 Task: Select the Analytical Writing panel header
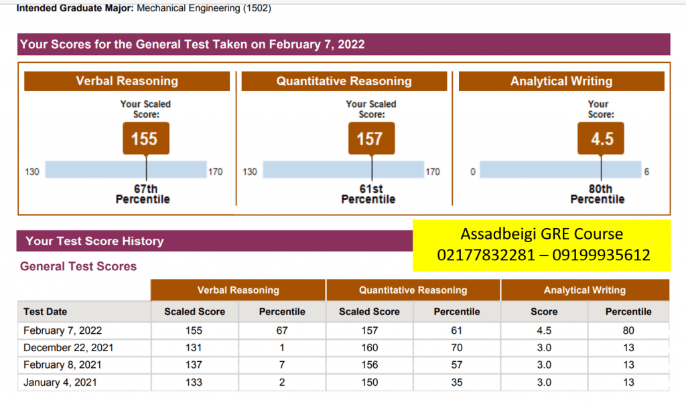(x=561, y=82)
